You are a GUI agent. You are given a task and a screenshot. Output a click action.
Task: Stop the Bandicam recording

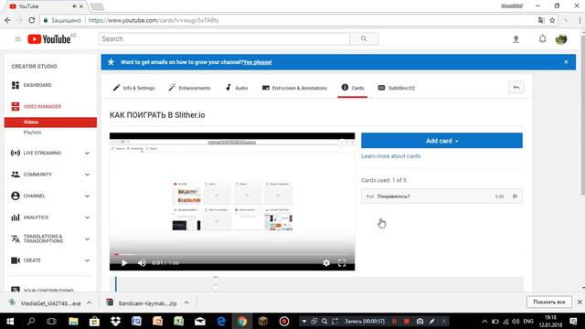[x=407, y=321]
